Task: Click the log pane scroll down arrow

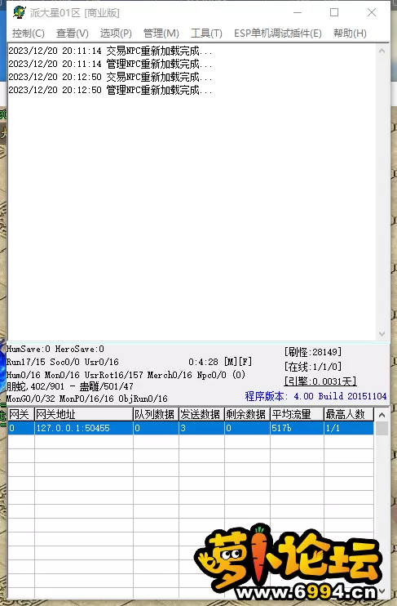Action: click(x=382, y=333)
